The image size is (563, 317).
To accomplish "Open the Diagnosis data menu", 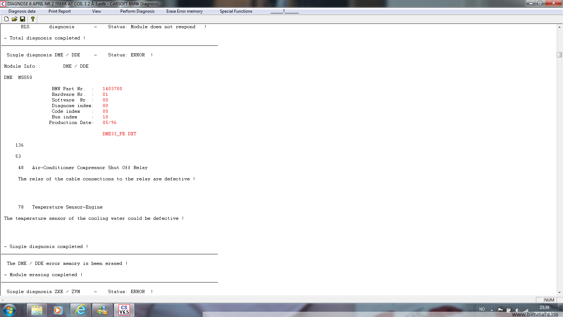I will (22, 11).
